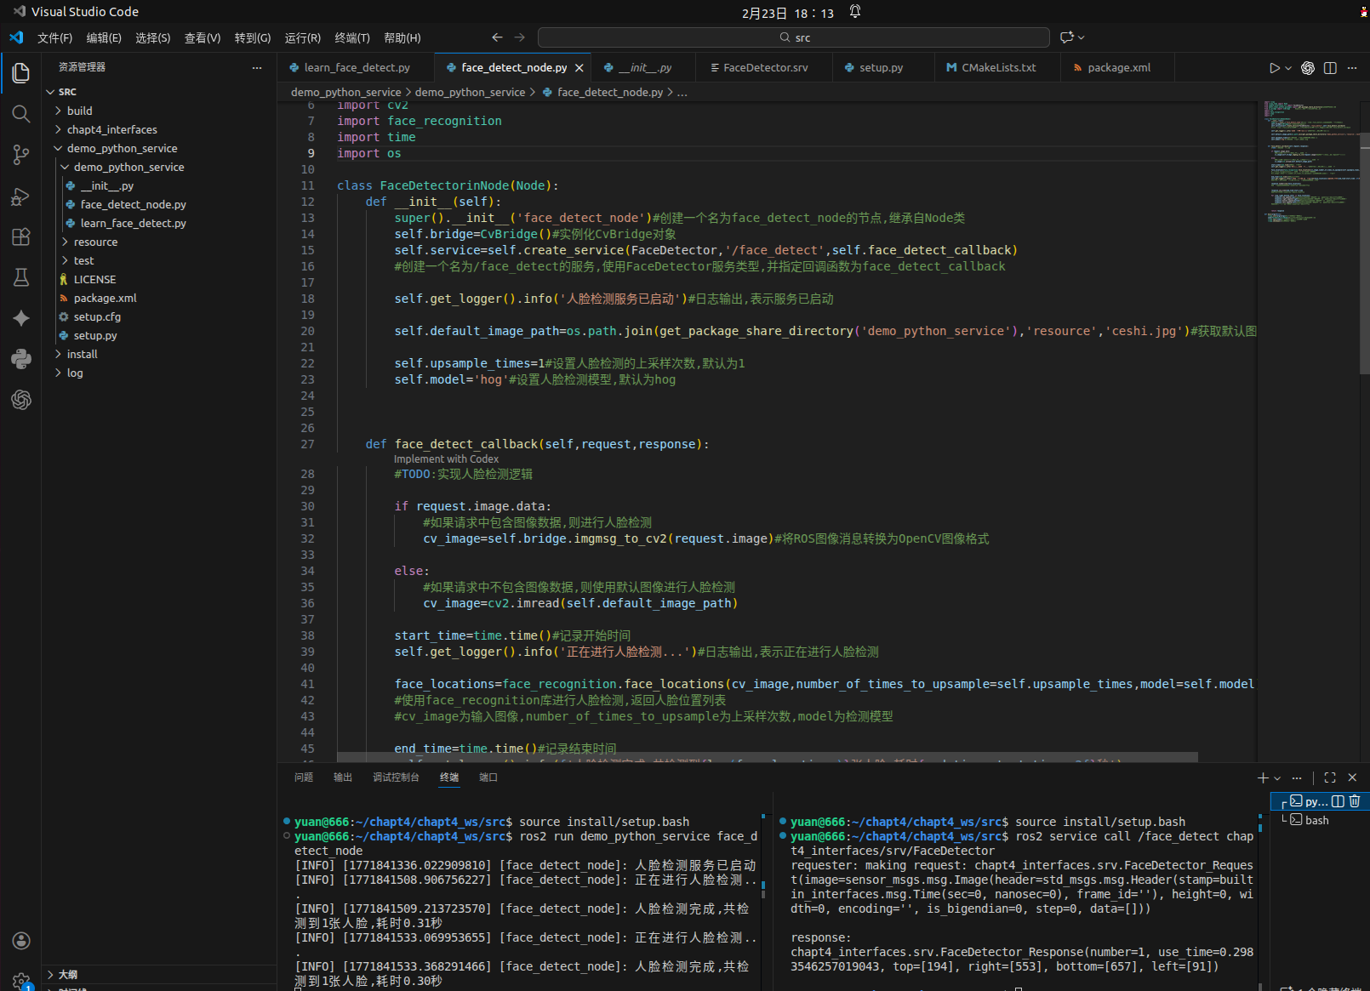1370x991 pixels.
Task: Open the Manage gear icon
Action: click(x=21, y=981)
